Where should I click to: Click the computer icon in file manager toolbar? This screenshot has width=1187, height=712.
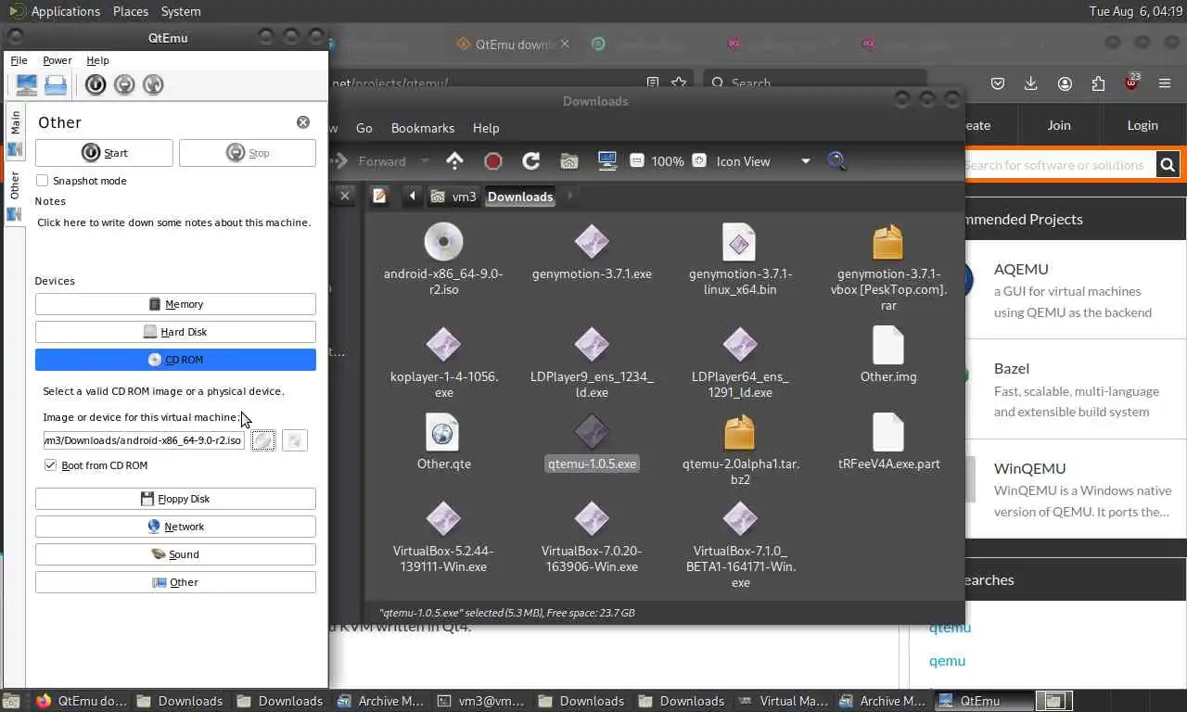(607, 161)
